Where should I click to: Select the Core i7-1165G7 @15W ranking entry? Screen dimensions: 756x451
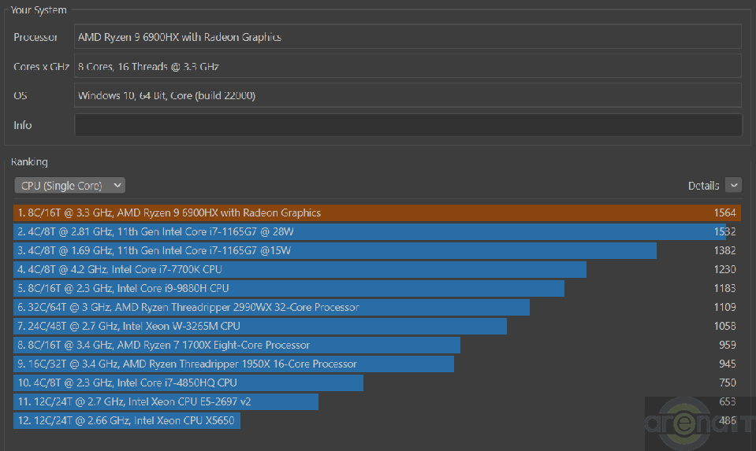coord(335,250)
